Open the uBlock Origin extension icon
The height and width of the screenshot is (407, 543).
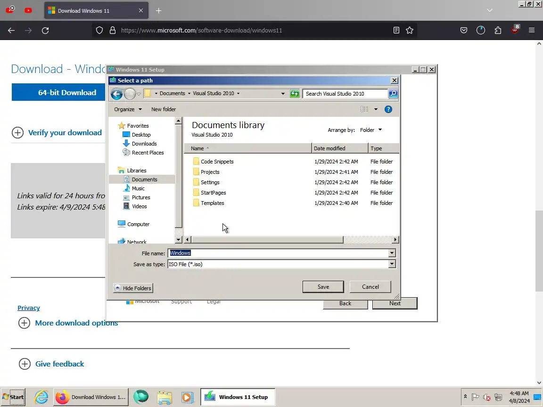point(515,30)
